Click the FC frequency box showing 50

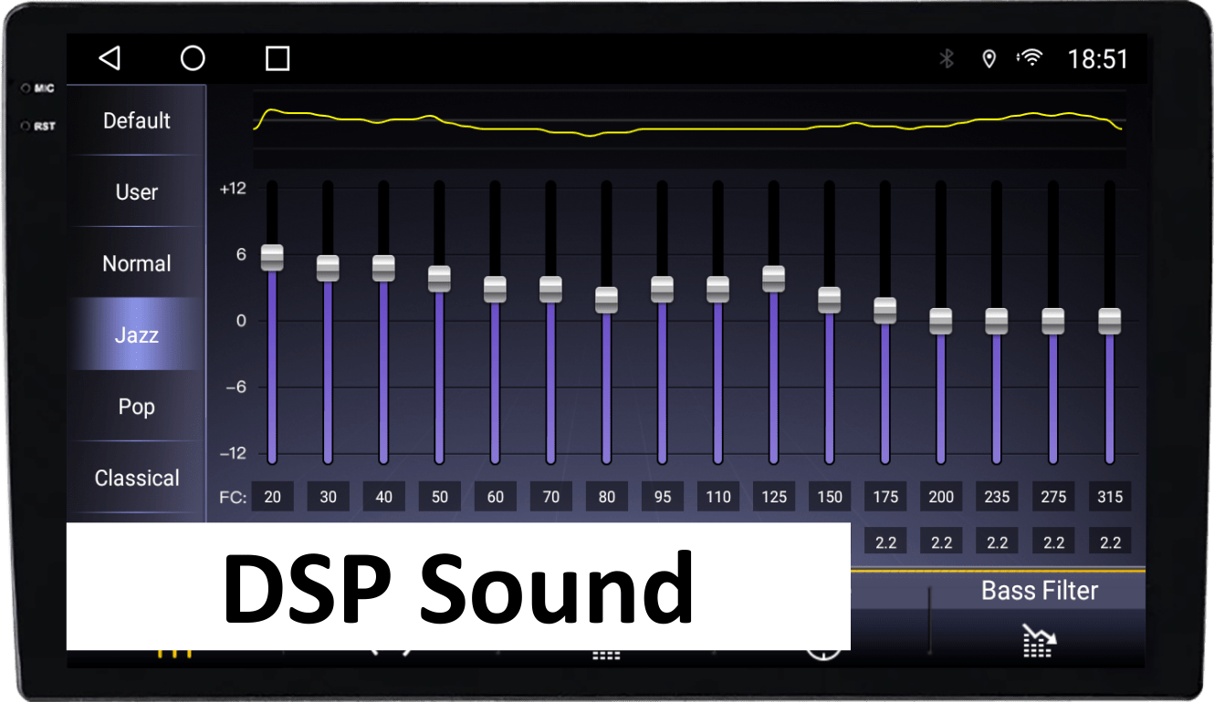pyautogui.click(x=439, y=497)
